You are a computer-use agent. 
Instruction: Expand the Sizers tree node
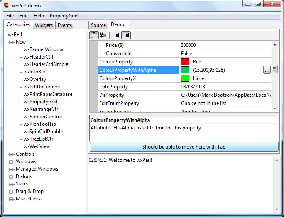click(x=11, y=184)
